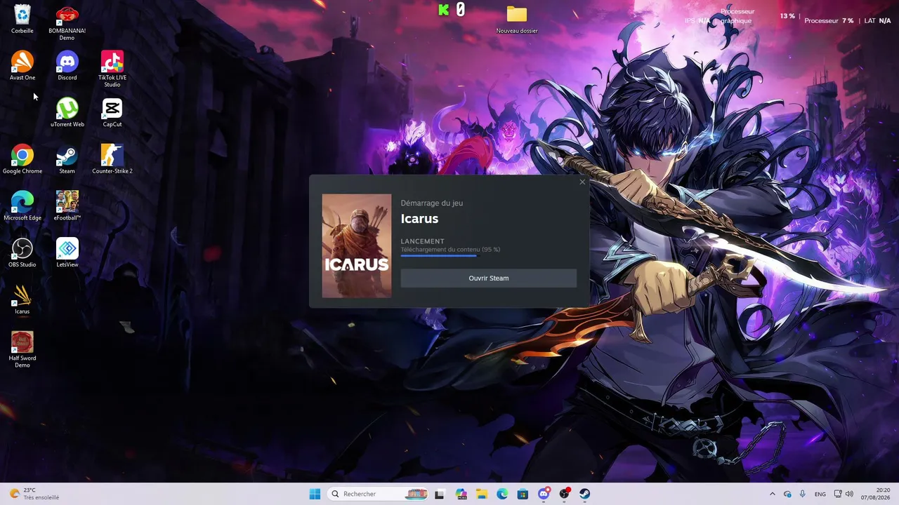Open Task View from the taskbar
The image size is (899, 505).
pos(440,494)
